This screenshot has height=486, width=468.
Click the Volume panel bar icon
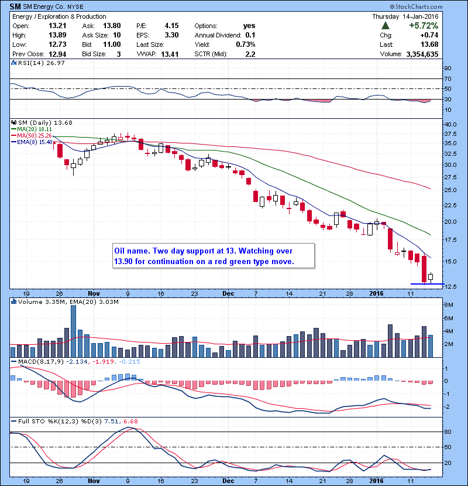click(13, 302)
